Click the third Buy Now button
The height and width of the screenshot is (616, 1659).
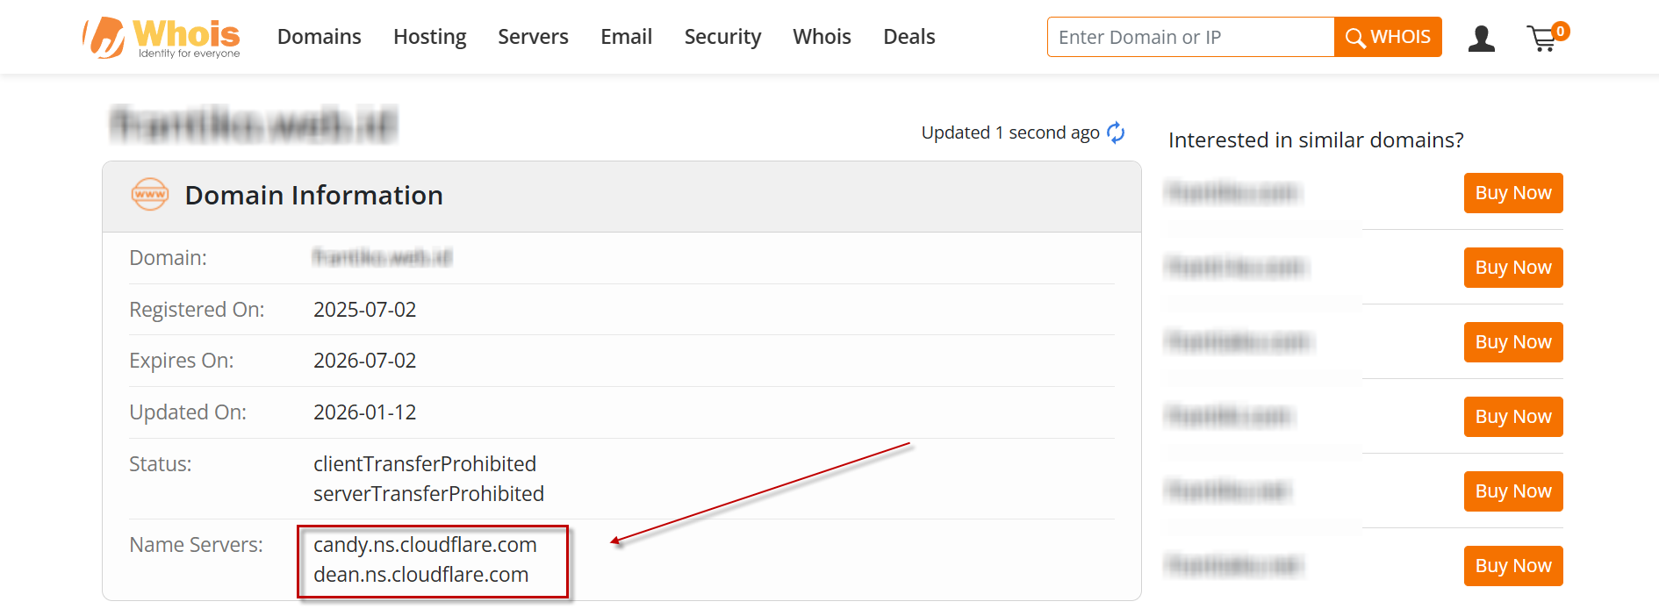pyautogui.click(x=1512, y=342)
